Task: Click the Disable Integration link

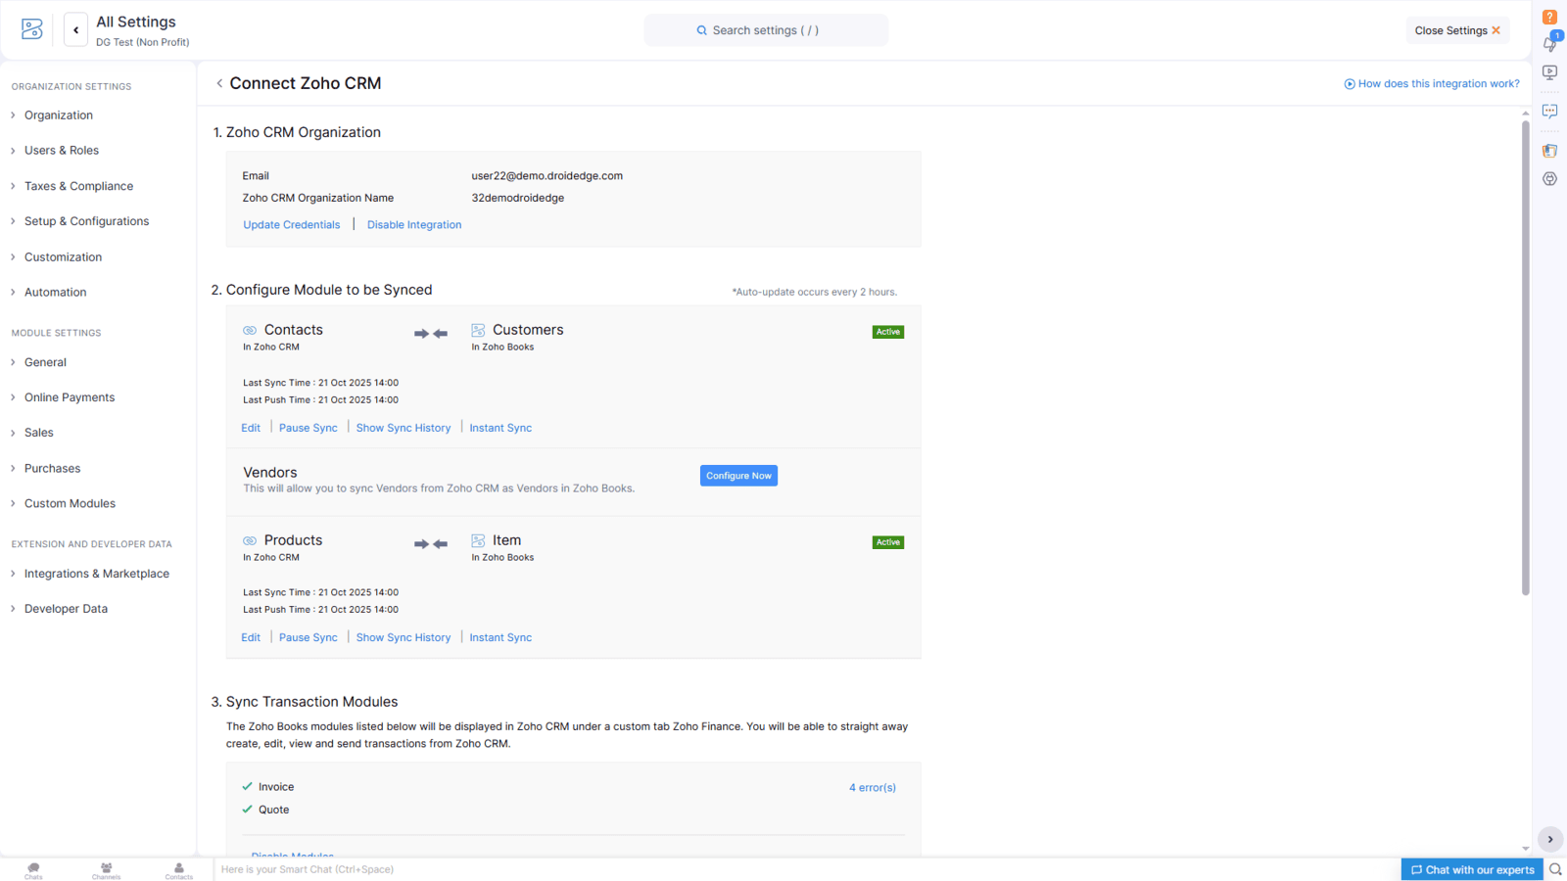Action: pos(414,225)
